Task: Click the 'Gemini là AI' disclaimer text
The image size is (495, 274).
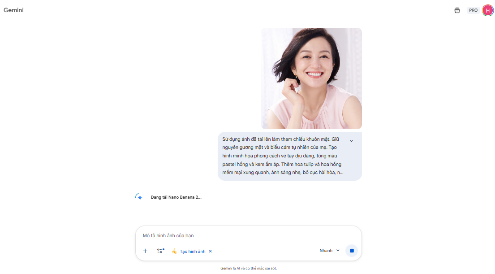Action: (x=248, y=268)
